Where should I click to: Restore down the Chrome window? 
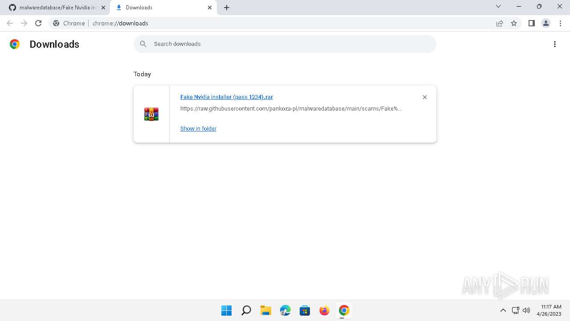click(539, 6)
